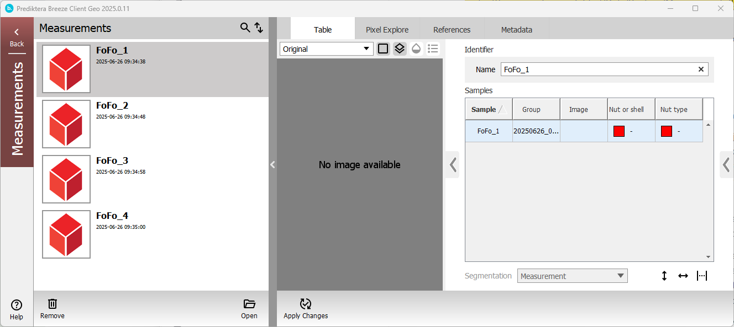Click the Remove trash can icon

tap(53, 304)
